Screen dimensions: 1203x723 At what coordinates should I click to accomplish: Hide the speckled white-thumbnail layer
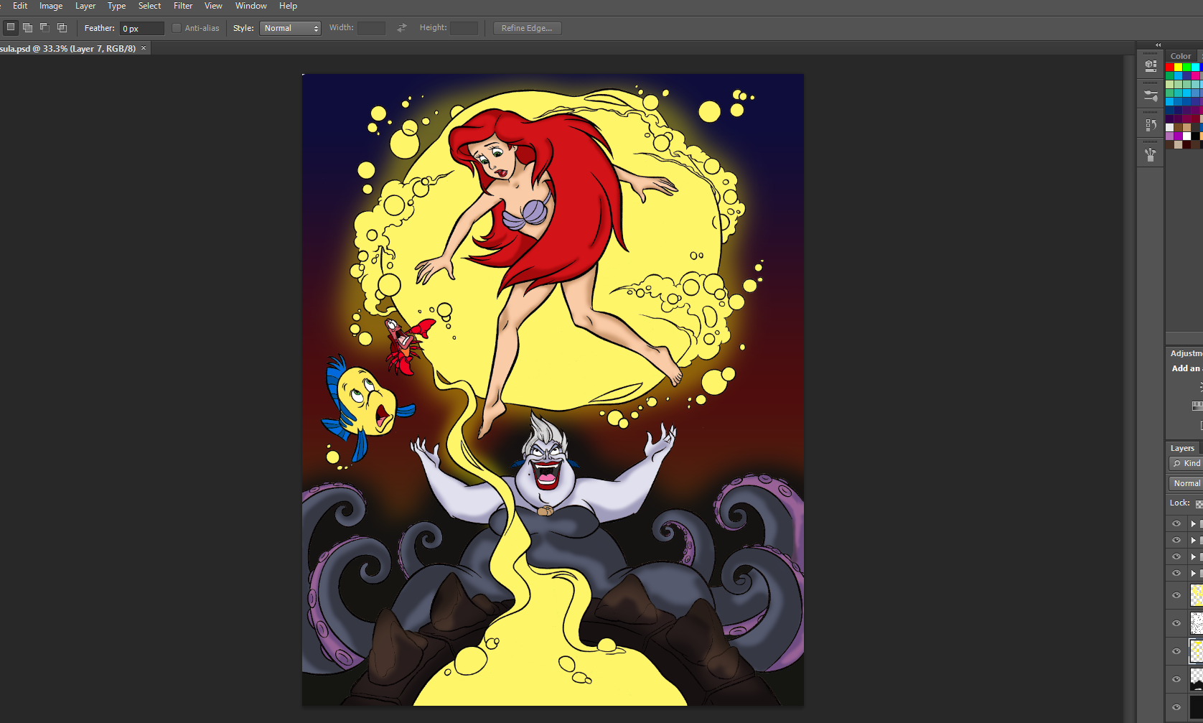pyautogui.click(x=1176, y=623)
